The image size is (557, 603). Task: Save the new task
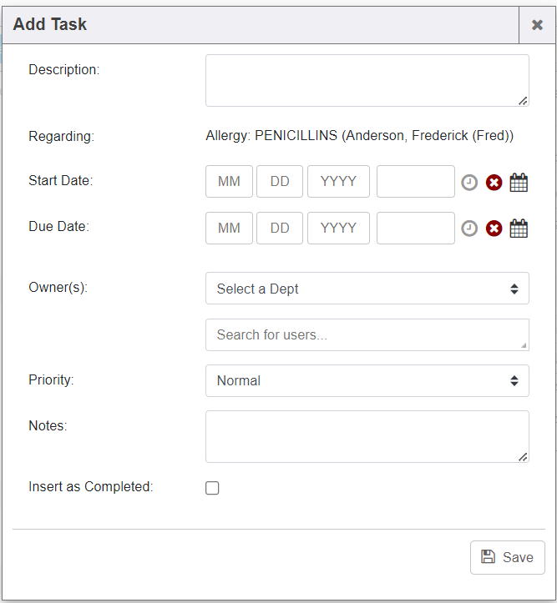pos(507,557)
